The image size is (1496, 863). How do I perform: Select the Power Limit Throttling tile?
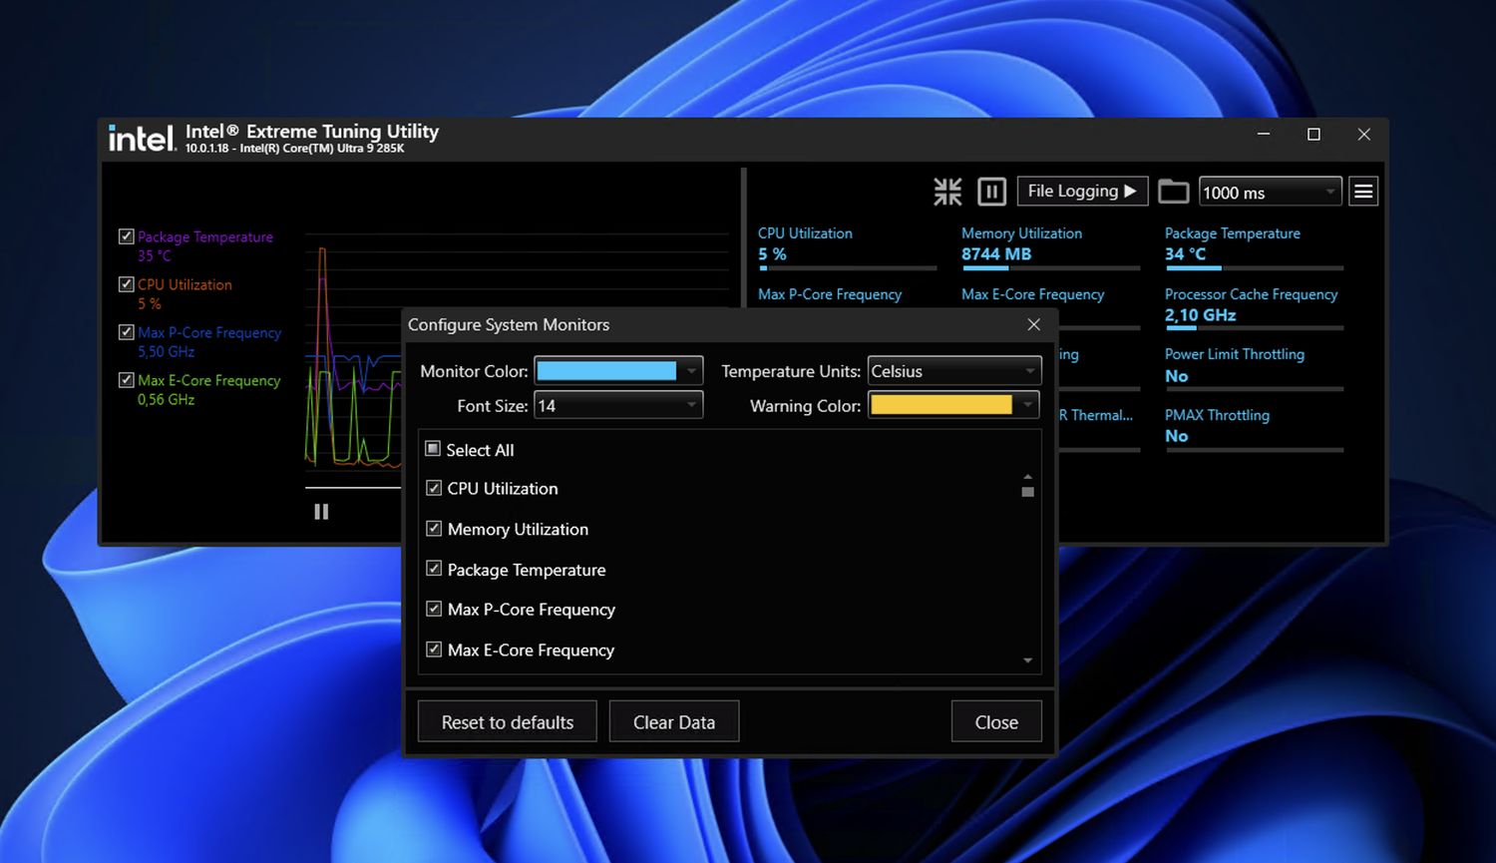1254,367
